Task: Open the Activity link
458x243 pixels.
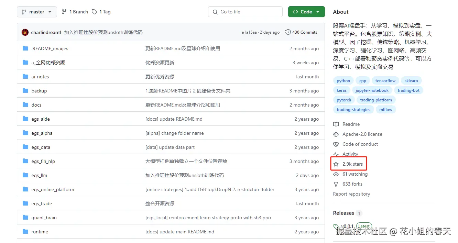Action: coord(350,154)
